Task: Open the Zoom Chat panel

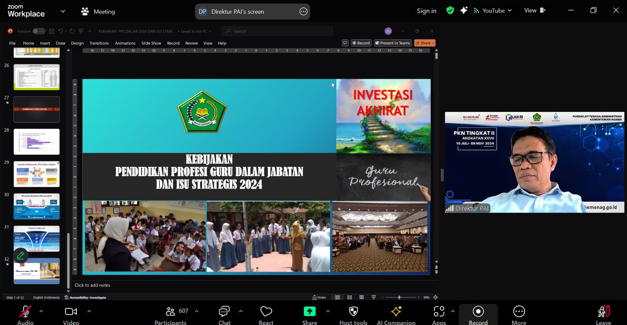Action: (224, 312)
